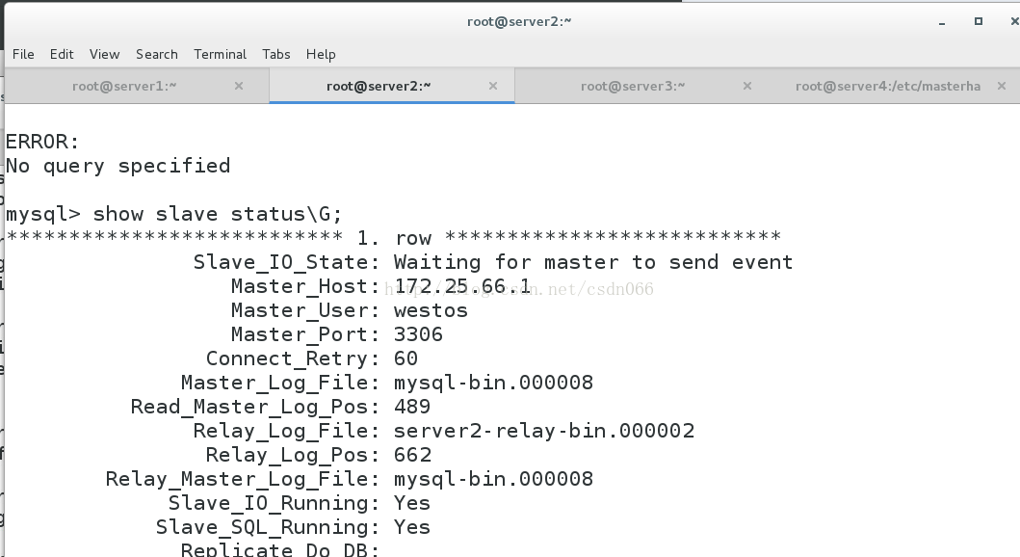This screenshot has width=1020, height=557.
Task: Open the Search menu
Action: point(157,54)
